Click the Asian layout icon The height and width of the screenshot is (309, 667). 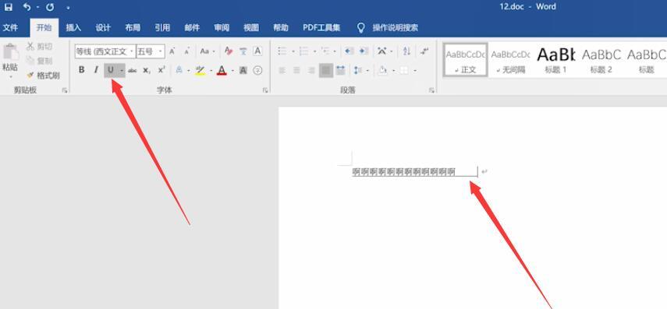click(x=382, y=51)
